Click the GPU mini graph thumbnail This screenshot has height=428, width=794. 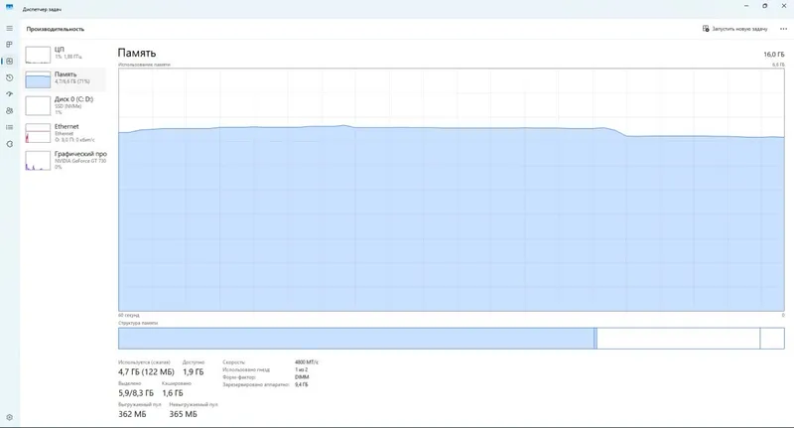(38, 161)
